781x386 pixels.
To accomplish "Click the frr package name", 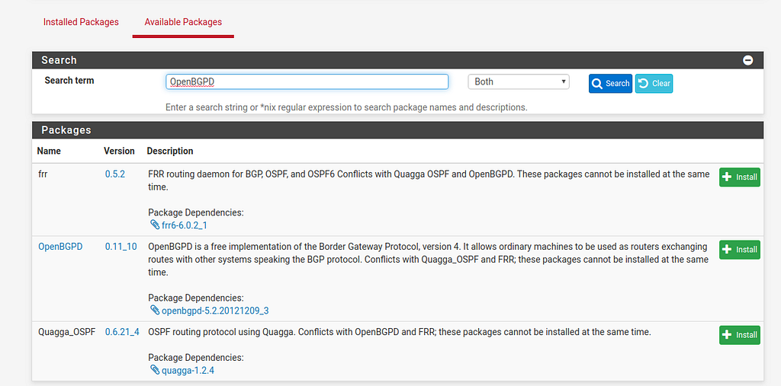I will pos(42,174).
